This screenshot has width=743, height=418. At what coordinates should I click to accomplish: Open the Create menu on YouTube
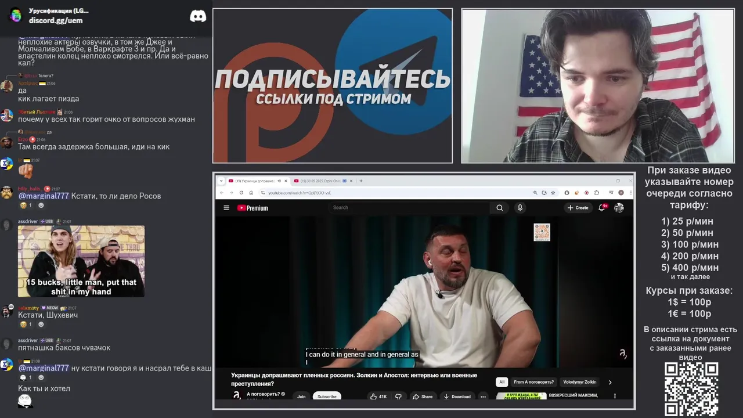pyautogui.click(x=578, y=208)
